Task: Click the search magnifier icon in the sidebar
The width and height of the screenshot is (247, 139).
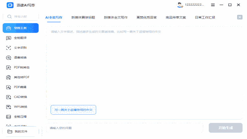Action: 10,17
